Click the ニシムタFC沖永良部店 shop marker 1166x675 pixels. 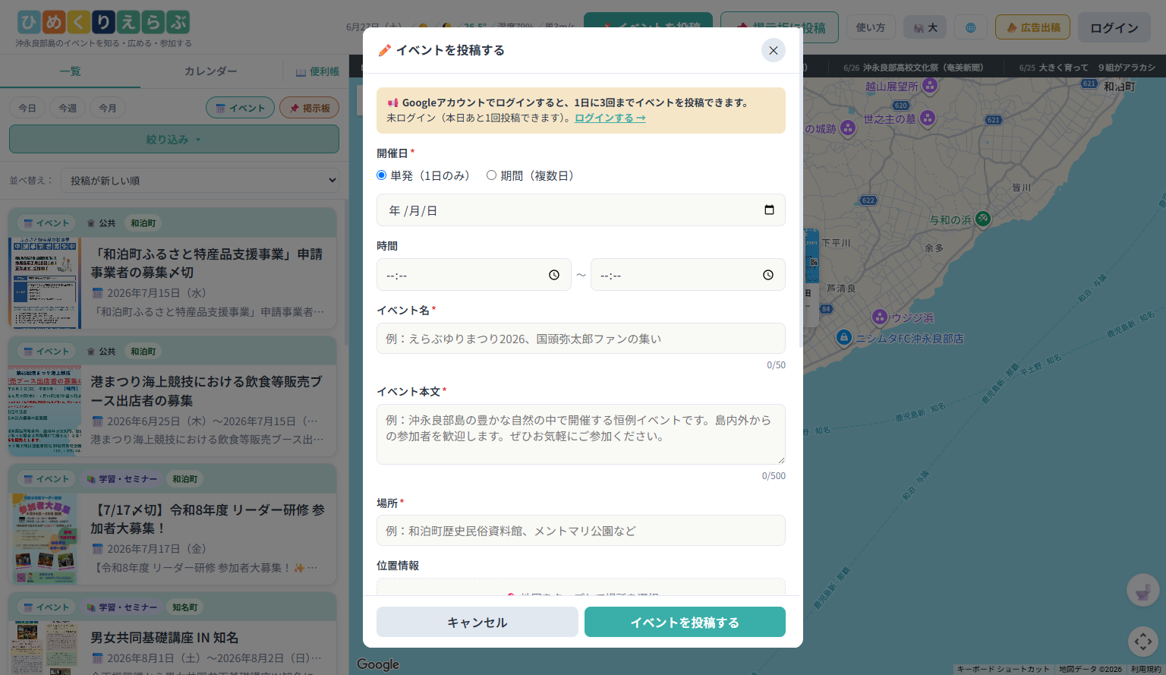pos(843,337)
